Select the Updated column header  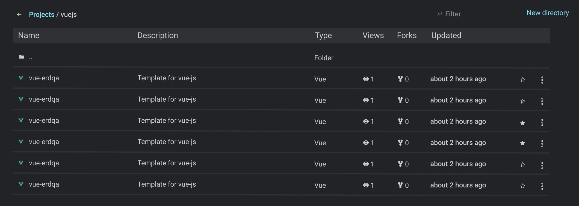(446, 35)
